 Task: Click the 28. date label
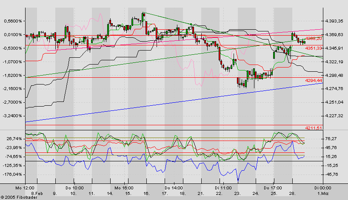[292, 193]
